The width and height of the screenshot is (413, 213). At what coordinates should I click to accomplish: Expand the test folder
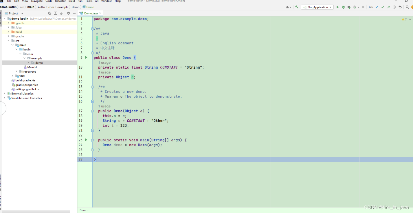[x=12, y=76]
